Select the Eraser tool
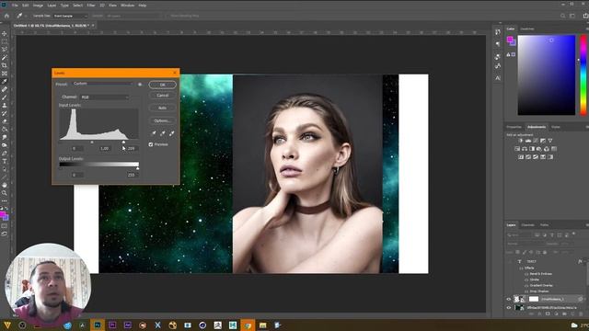 point(5,121)
